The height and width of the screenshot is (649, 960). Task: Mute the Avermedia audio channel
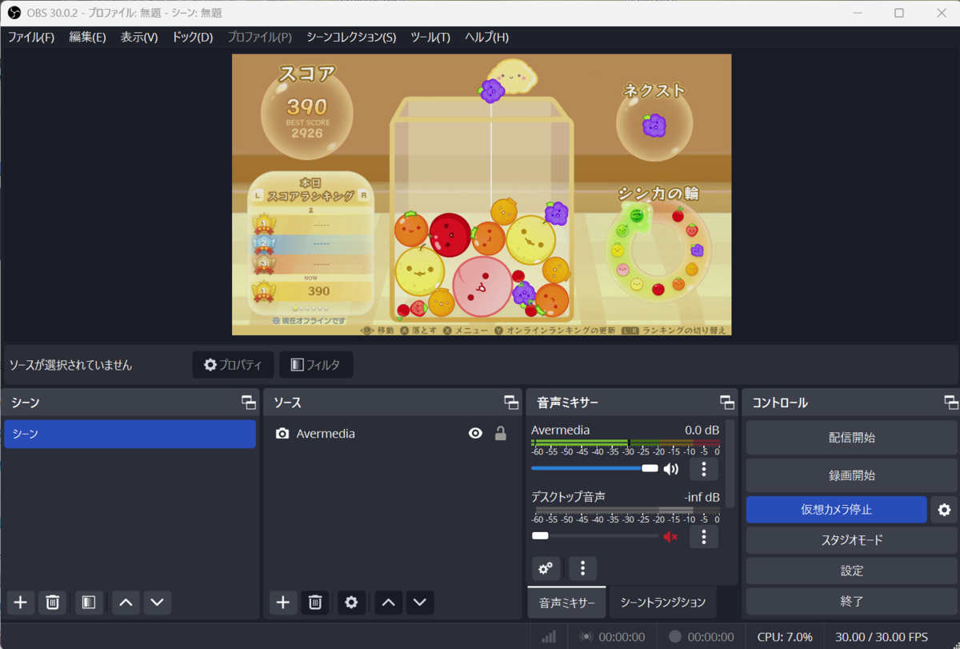pos(670,468)
